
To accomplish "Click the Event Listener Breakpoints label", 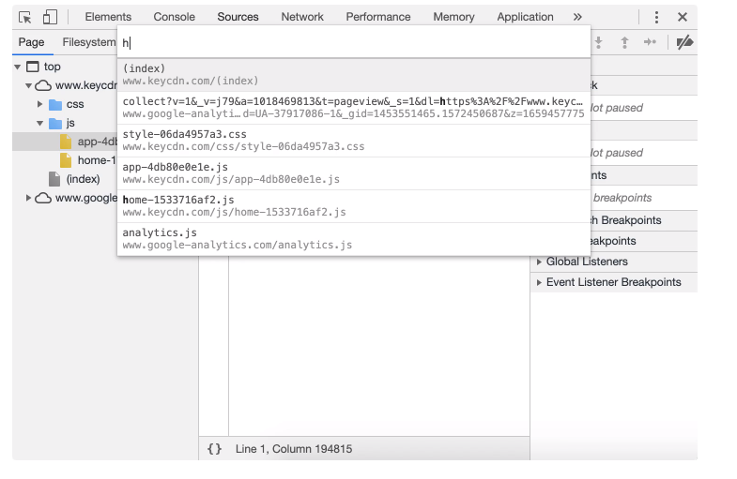I will point(613,282).
